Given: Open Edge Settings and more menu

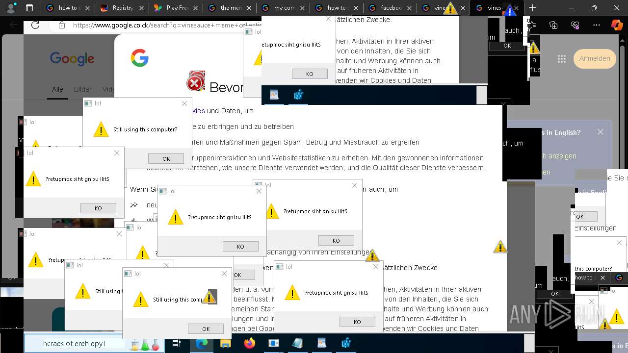Looking at the screenshot, I should point(596,25).
